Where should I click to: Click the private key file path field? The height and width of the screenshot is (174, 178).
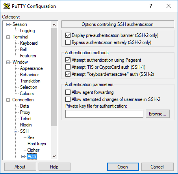pos(104,114)
